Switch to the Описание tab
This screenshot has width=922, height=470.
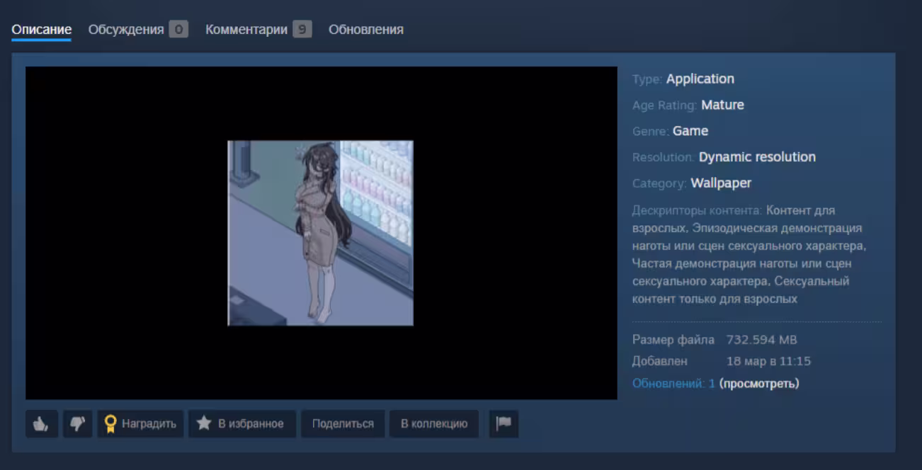(42, 30)
